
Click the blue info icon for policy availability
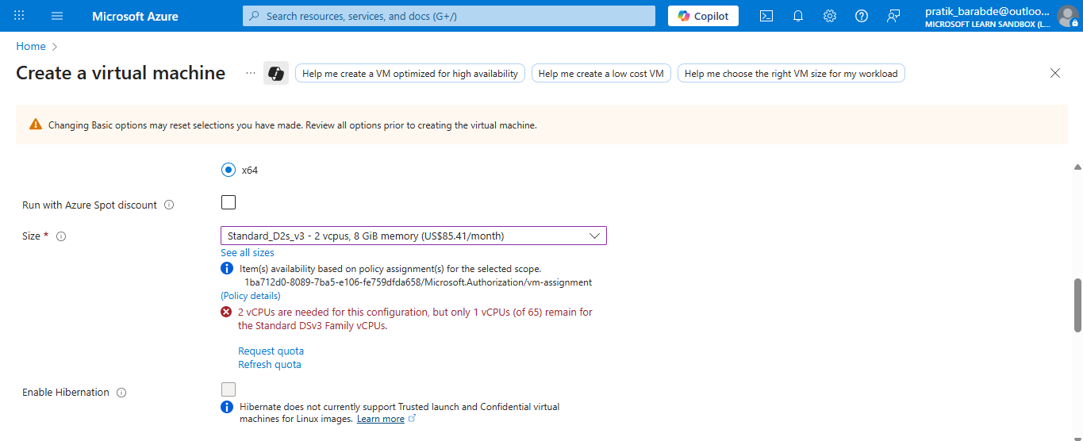tap(226, 268)
